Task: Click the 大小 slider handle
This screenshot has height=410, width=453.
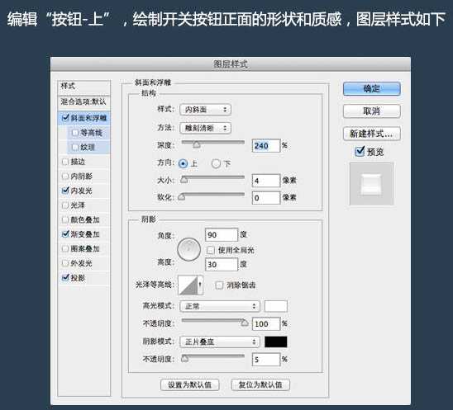Action: coord(184,180)
